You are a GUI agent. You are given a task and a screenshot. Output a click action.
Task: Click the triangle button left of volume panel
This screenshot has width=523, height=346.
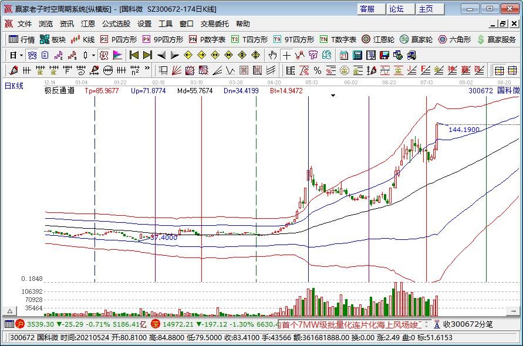coord(10,311)
